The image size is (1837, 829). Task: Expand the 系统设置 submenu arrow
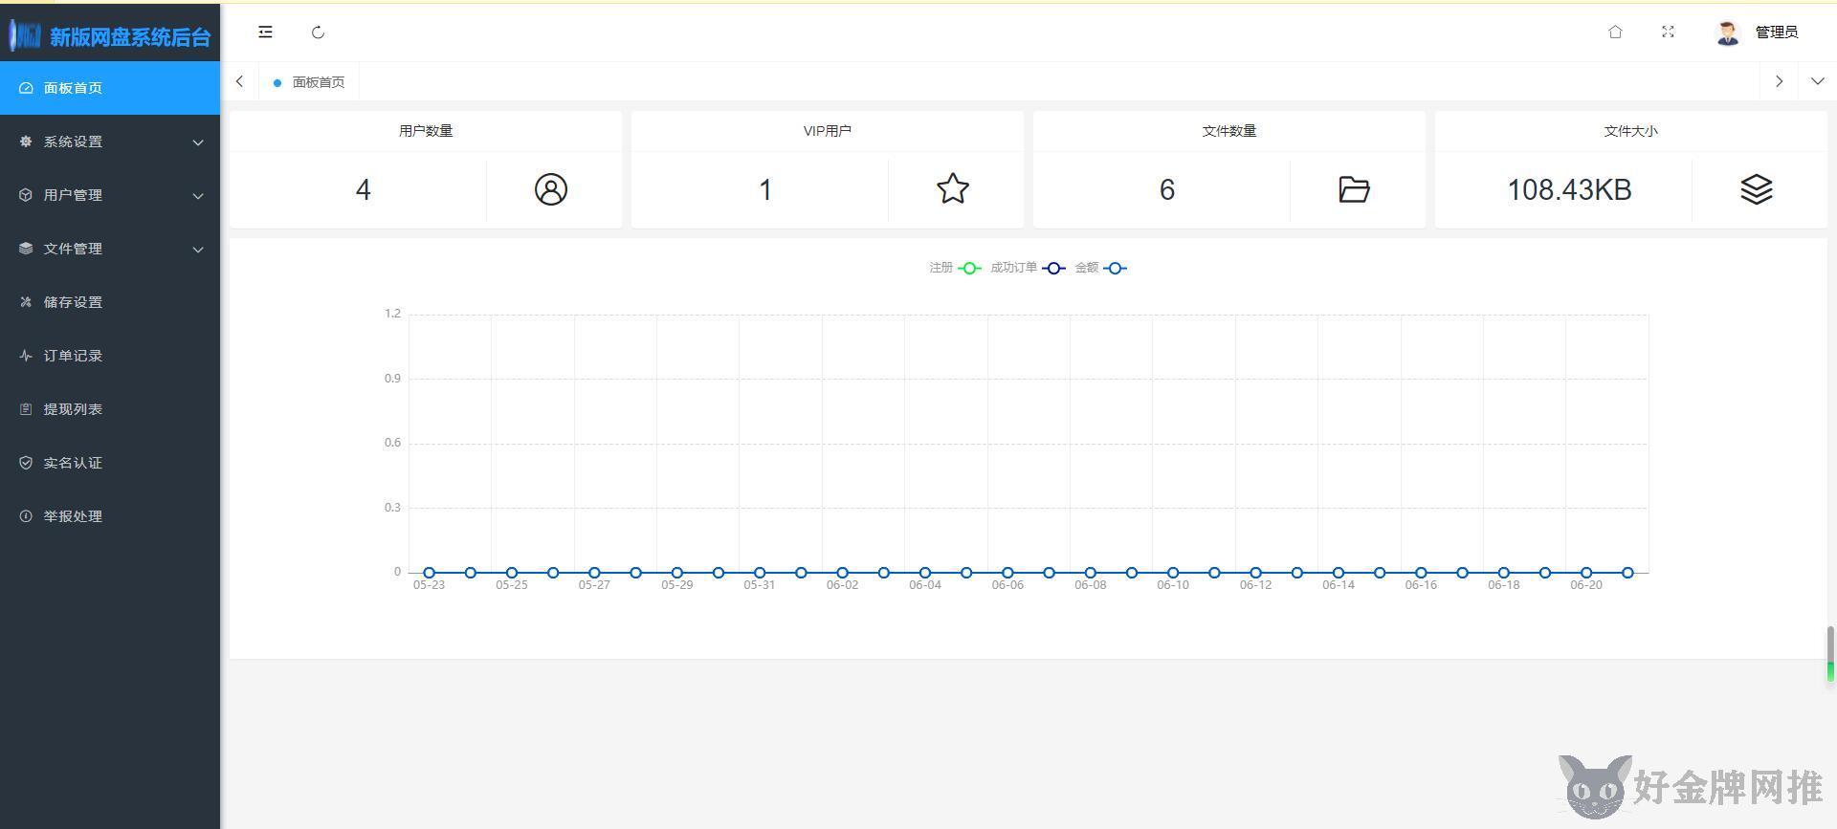pyautogui.click(x=198, y=142)
